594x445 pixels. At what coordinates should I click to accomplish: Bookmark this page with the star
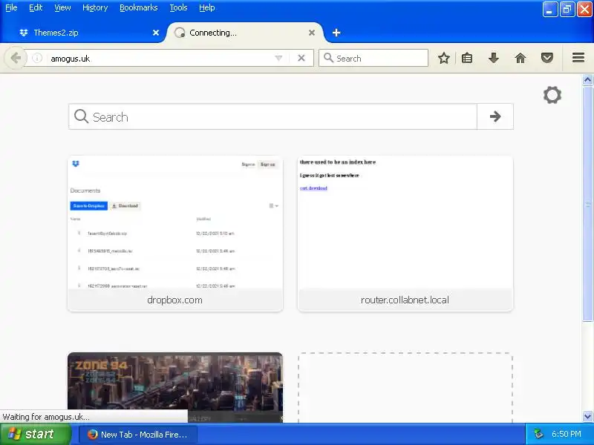[444, 59]
